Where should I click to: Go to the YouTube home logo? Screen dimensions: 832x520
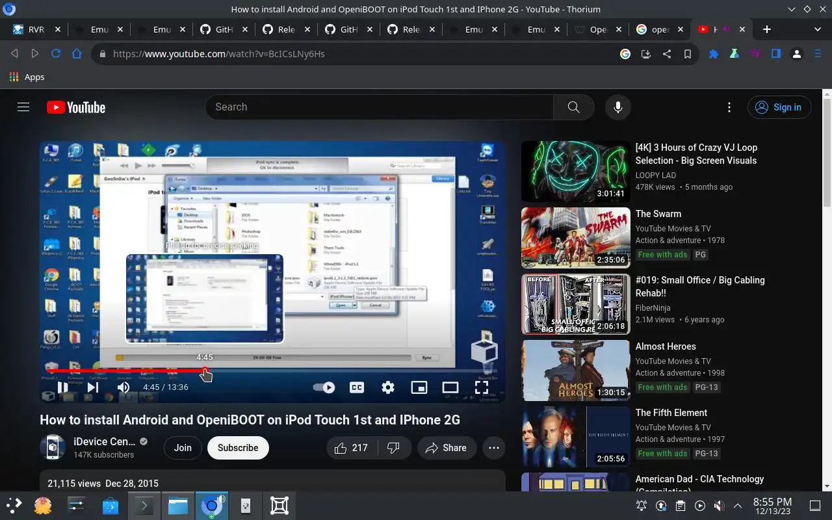click(76, 107)
